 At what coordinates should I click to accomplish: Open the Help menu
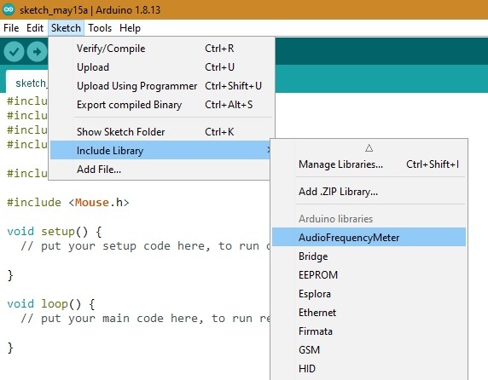[130, 28]
